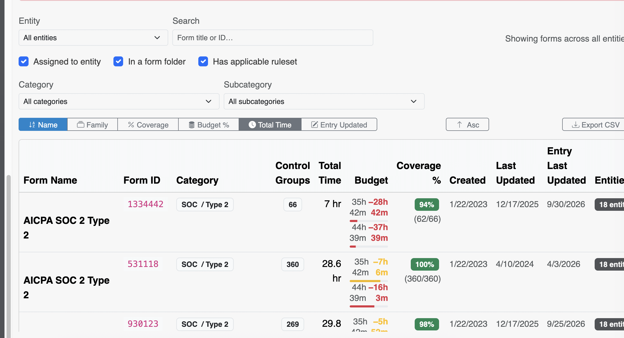Uncheck the Assigned to entity checkbox
This screenshot has height=338, width=624.
(24, 62)
